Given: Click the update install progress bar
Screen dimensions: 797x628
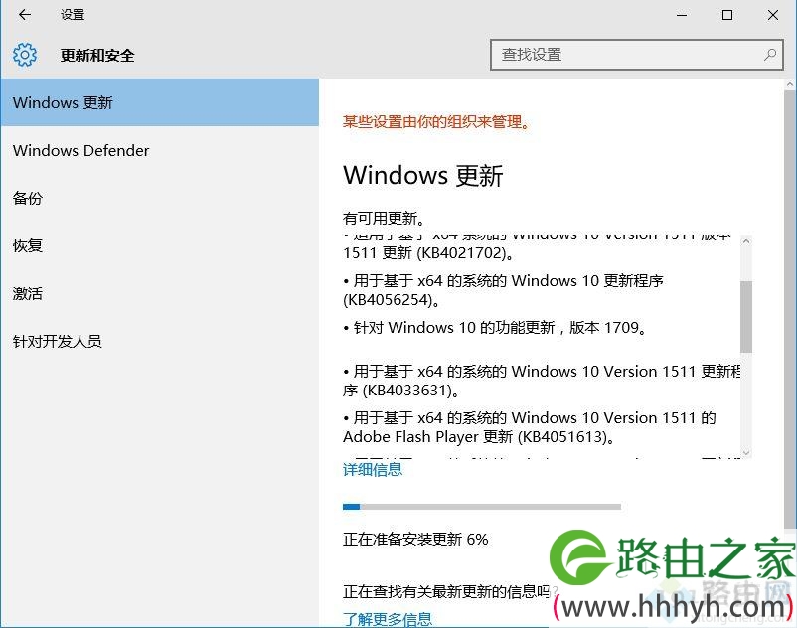Looking at the screenshot, I should point(482,507).
